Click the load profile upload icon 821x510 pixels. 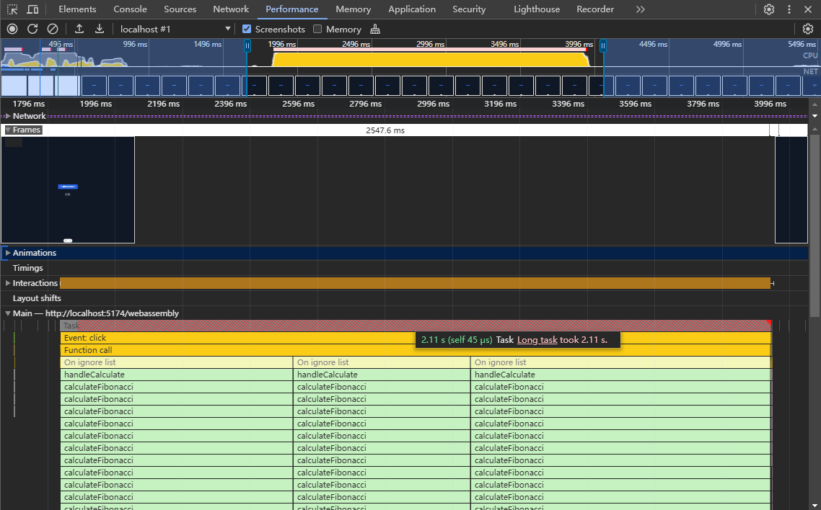click(x=79, y=30)
